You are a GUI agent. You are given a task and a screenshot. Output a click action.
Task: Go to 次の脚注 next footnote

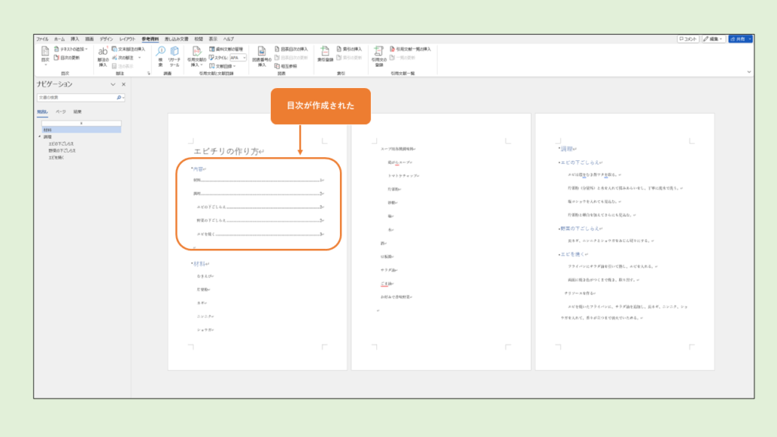pyautogui.click(x=123, y=58)
